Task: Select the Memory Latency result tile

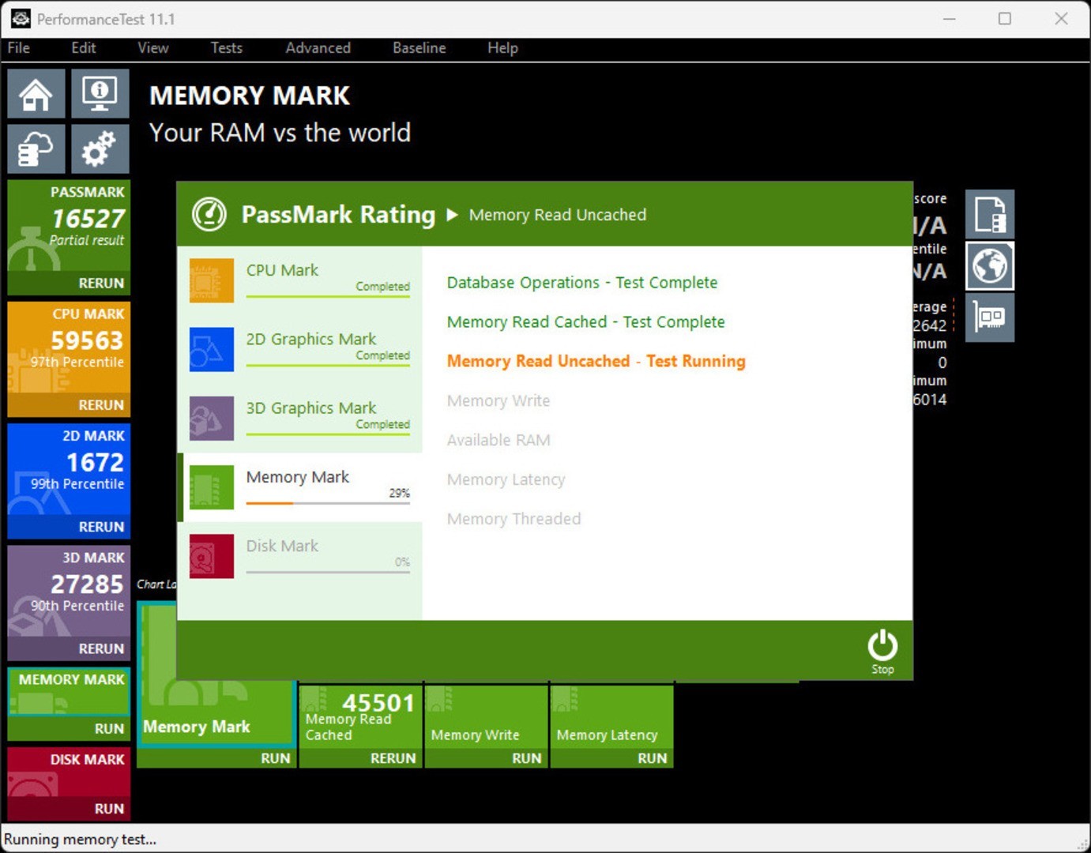Action: pos(612,716)
